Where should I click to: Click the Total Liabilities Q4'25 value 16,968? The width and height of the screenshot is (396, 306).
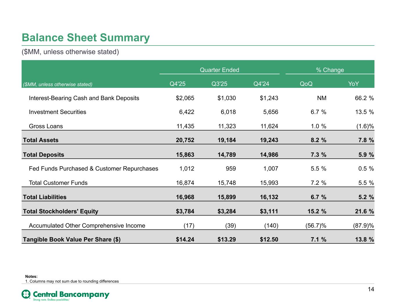[x=185, y=197]
